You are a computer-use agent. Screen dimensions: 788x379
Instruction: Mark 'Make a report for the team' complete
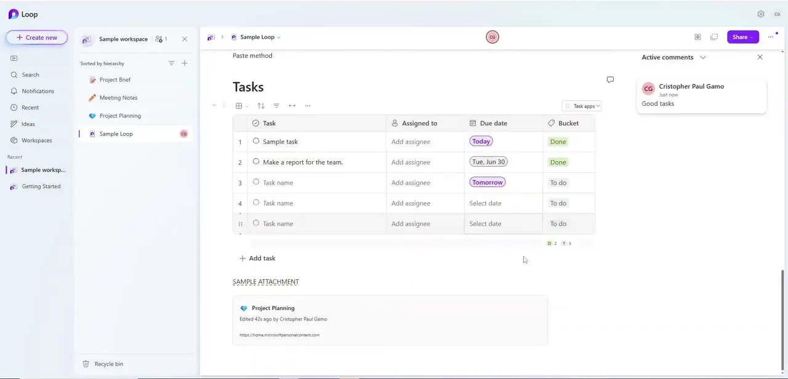tap(256, 162)
